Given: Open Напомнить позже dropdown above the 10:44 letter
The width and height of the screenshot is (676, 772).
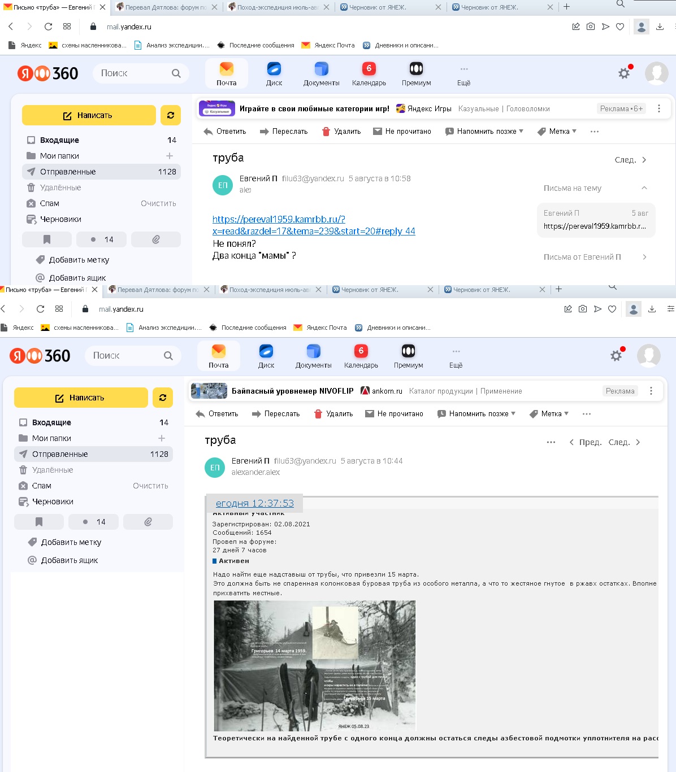Looking at the screenshot, I should pos(476,414).
